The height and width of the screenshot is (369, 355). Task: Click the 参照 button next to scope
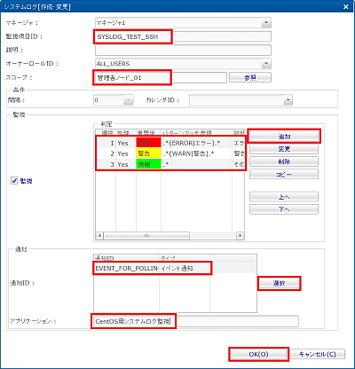pyautogui.click(x=250, y=77)
